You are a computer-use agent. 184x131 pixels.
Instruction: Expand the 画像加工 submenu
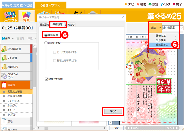pyautogui.click(x=164, y=36)
